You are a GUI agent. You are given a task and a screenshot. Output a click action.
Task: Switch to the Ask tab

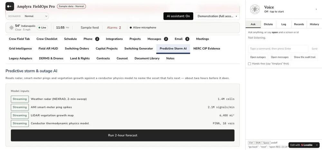pos(253,24)
